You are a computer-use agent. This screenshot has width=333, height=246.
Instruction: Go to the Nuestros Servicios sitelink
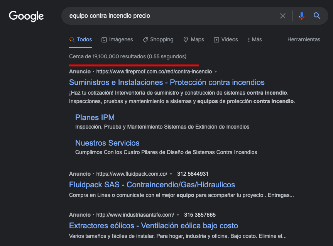click(x=107, y=143)
